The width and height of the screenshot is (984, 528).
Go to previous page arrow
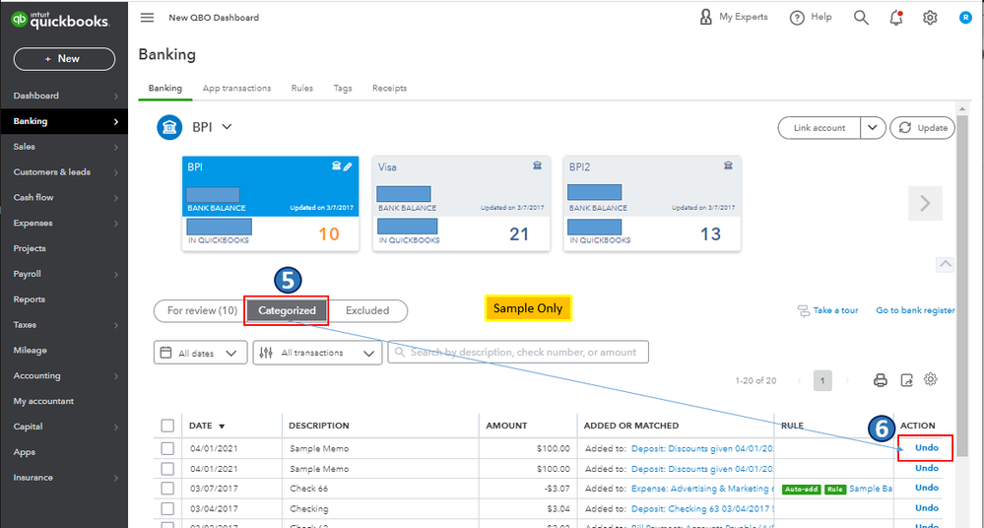click(800, 380)
